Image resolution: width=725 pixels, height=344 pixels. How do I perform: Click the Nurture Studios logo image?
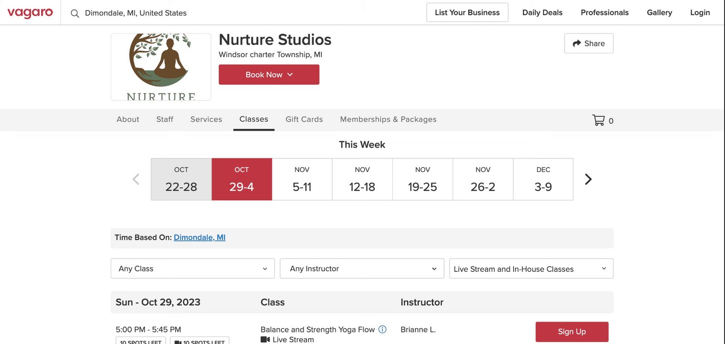(161, 67)
